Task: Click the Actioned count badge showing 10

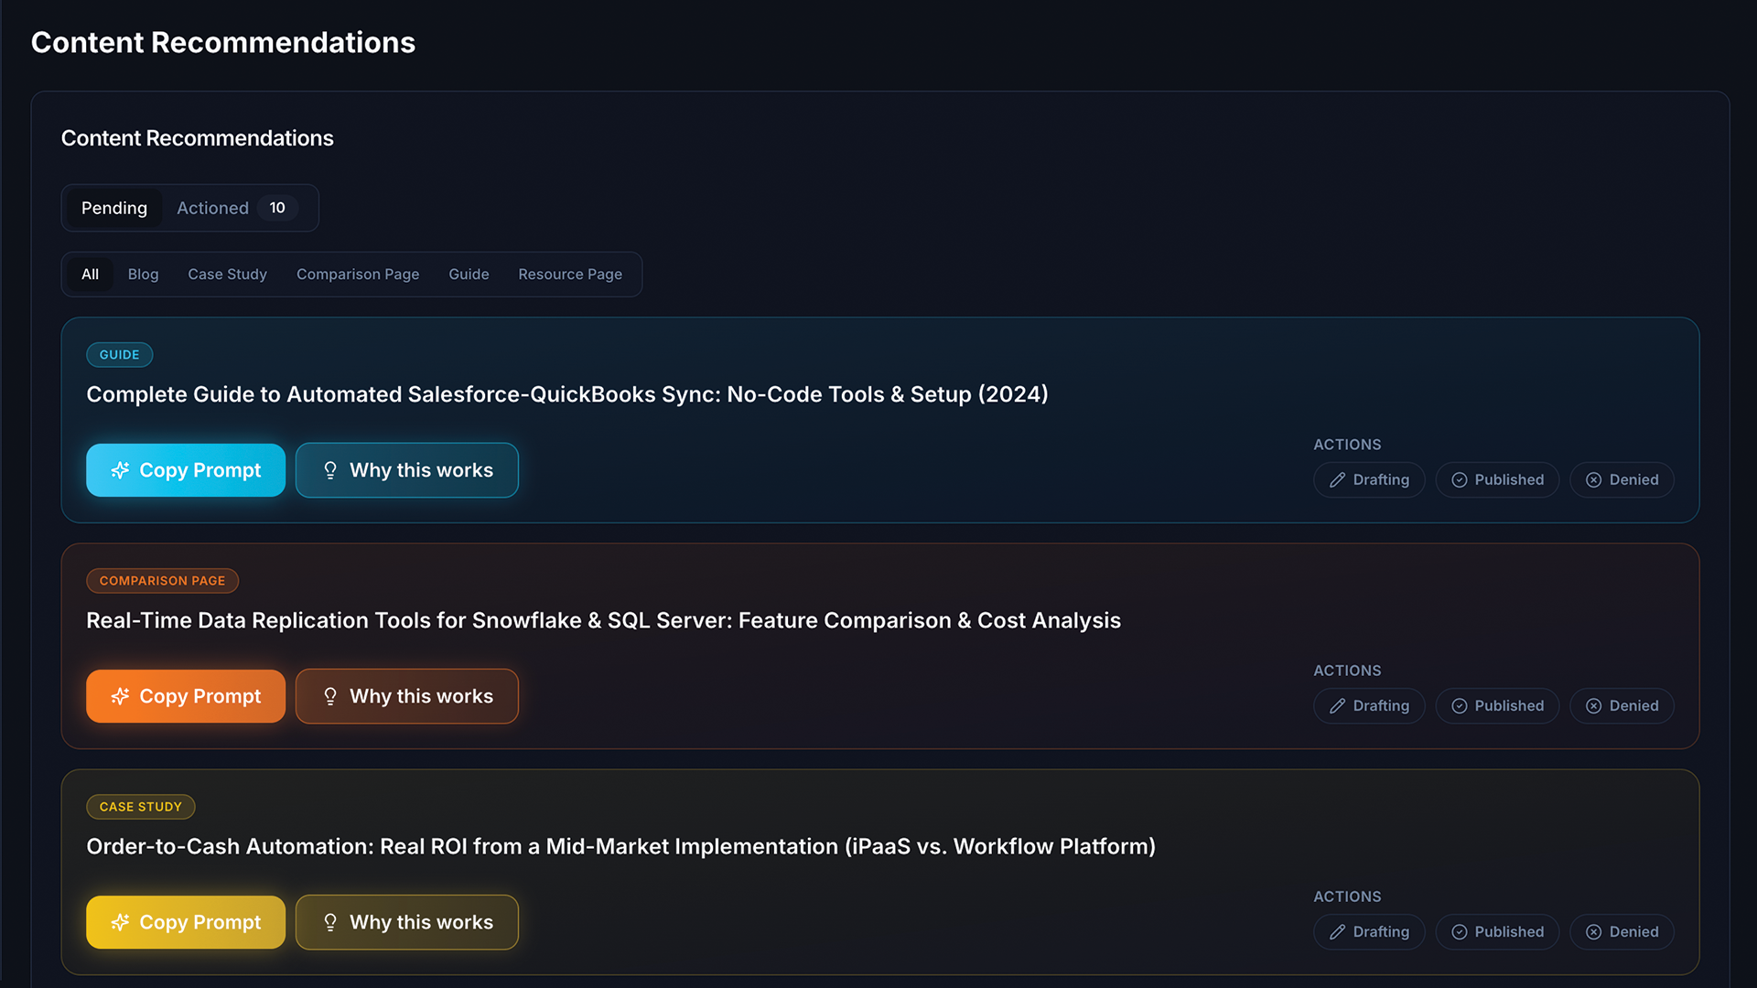Action: click(x=277, y=208)
